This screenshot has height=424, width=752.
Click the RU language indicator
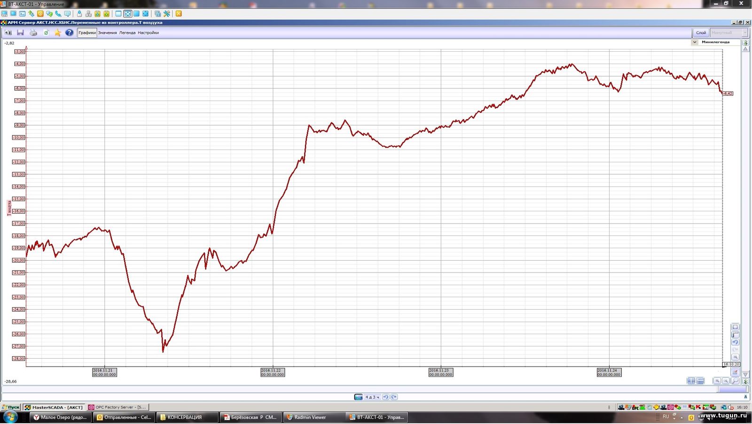[666, 416]
